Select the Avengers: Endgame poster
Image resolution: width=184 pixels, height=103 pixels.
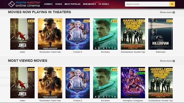click(133, 83)
